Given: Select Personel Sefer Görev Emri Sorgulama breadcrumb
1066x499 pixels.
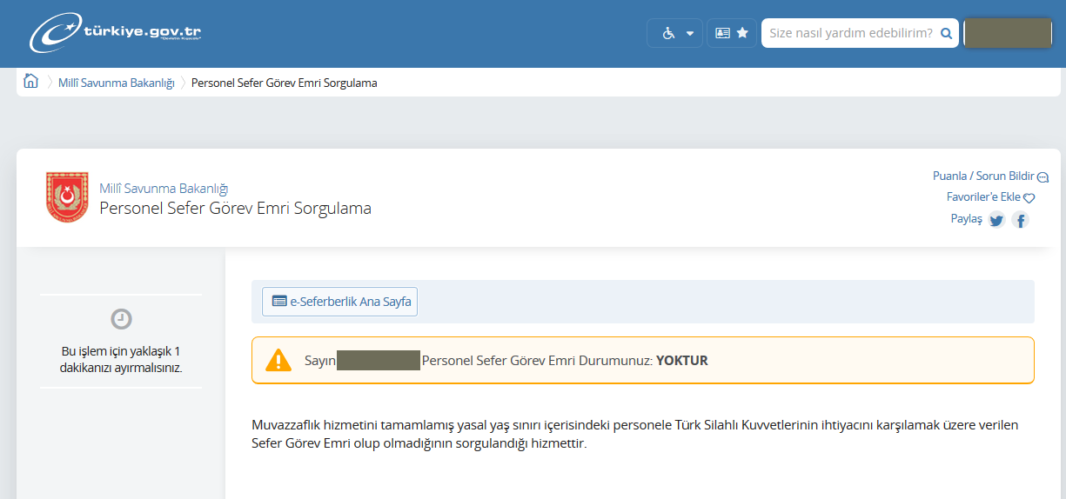Looking at the screenshot, I should click(x=284, y=83).
